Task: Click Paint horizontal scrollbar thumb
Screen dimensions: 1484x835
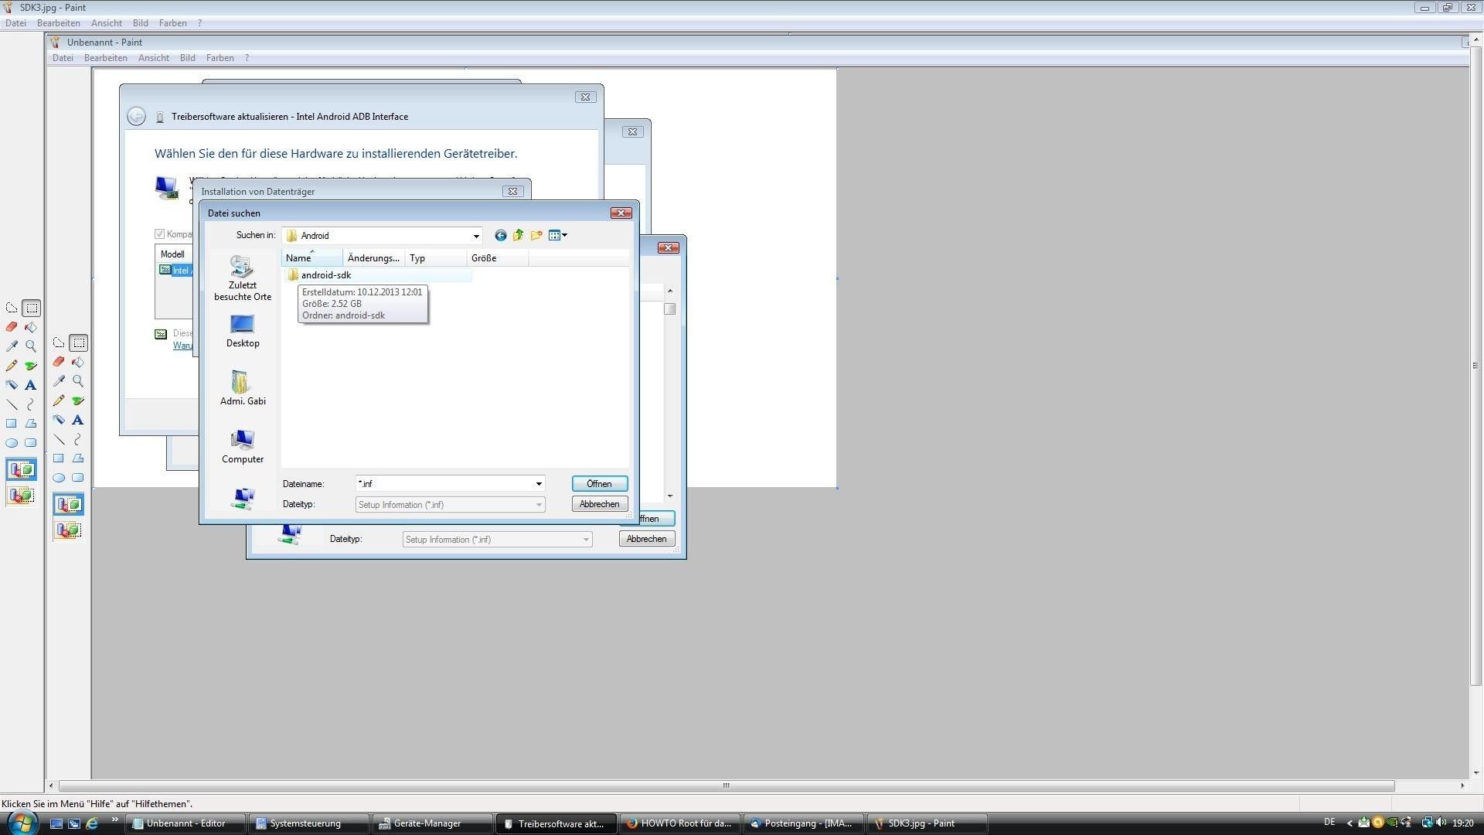Action: pyautogui.click(x=727, y=786)
